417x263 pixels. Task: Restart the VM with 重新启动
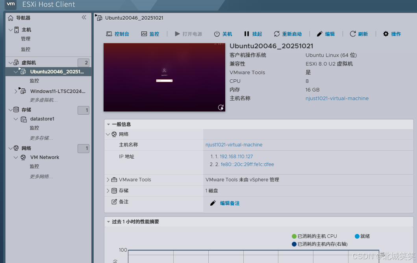tap(288, 34)
